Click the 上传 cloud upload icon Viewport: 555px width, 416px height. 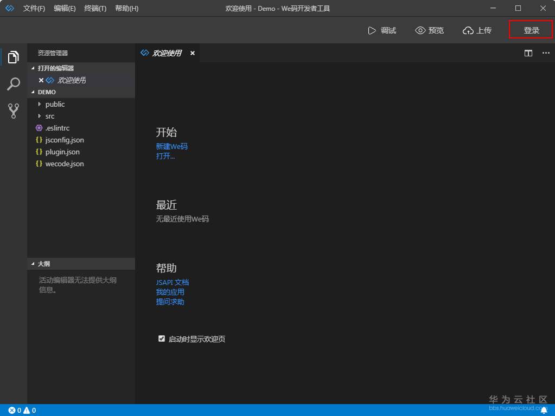[x=468, y=31]
